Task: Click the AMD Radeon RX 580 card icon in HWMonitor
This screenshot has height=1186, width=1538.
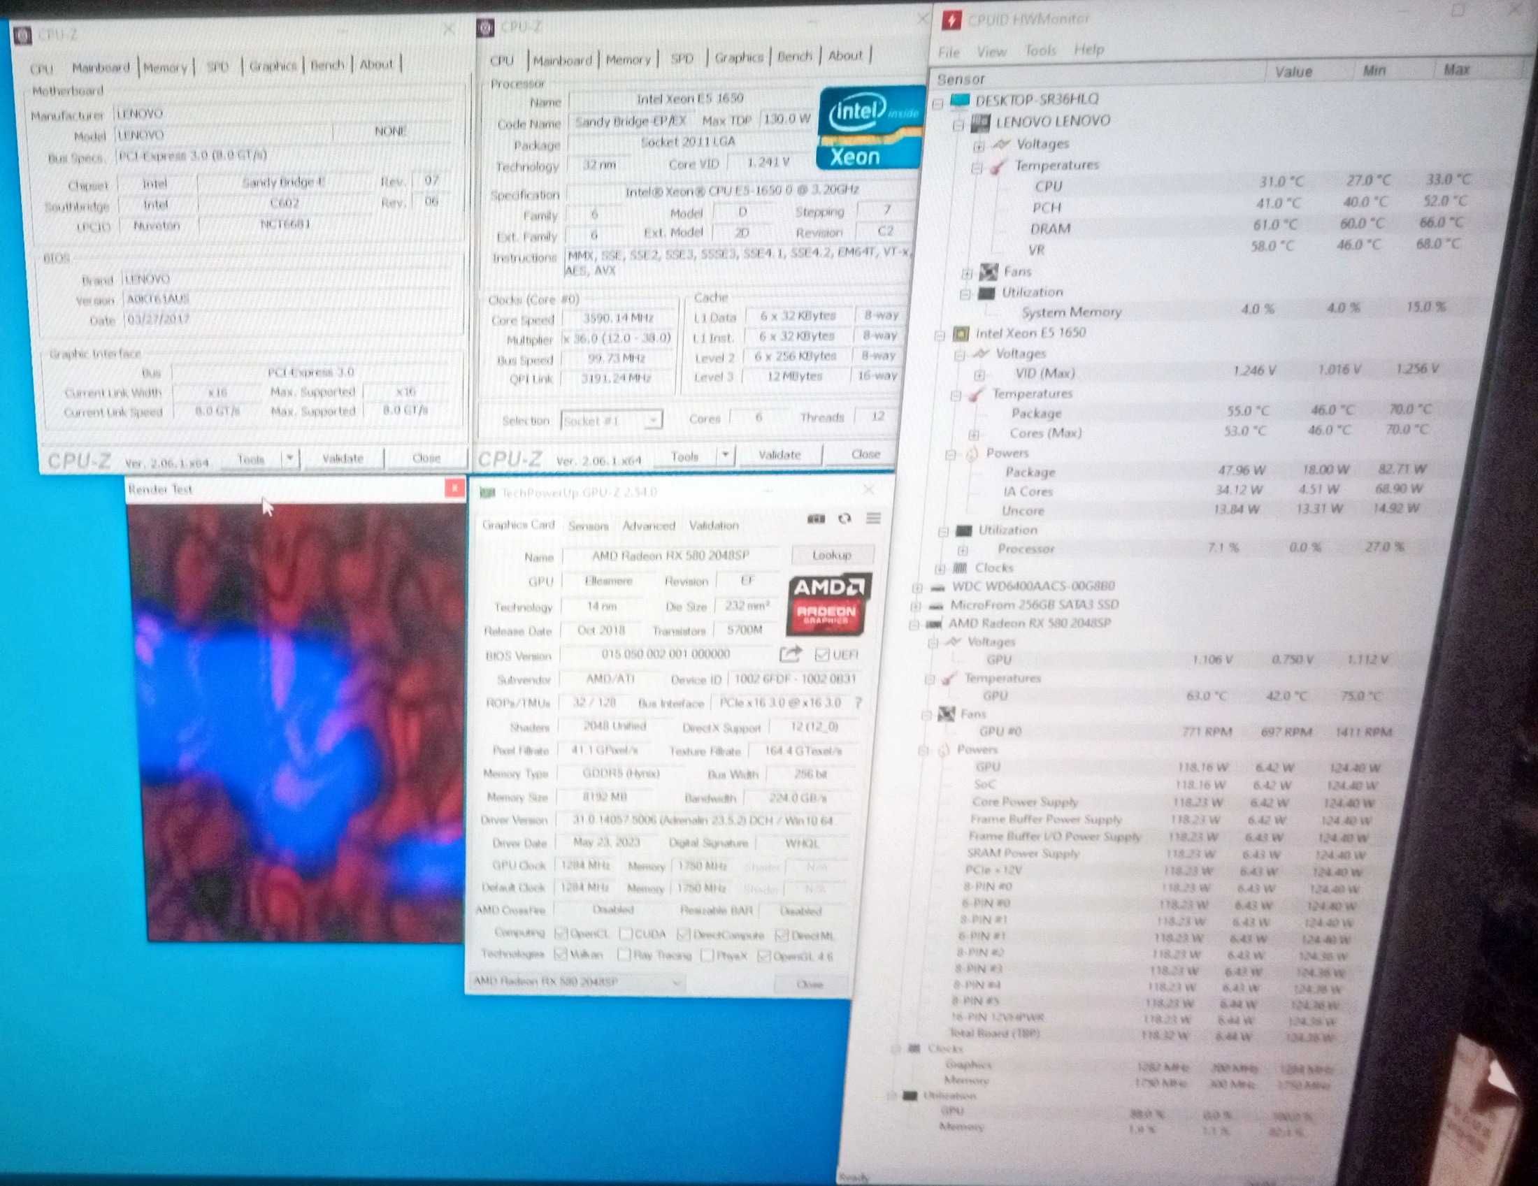Action: (934, 623)
